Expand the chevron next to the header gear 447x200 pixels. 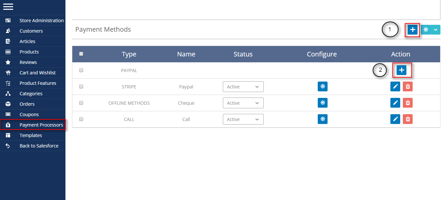436,29
